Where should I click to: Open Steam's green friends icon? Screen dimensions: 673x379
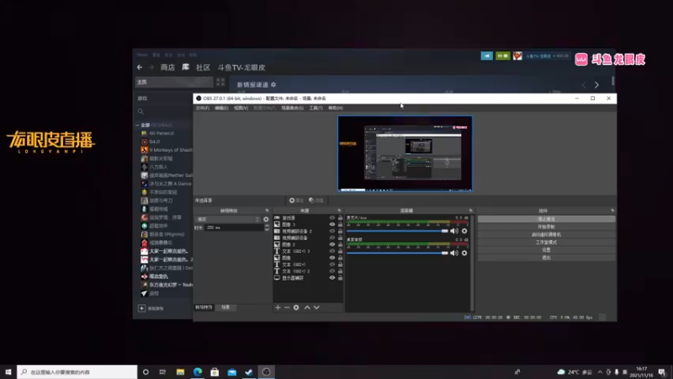coord(502,56)
